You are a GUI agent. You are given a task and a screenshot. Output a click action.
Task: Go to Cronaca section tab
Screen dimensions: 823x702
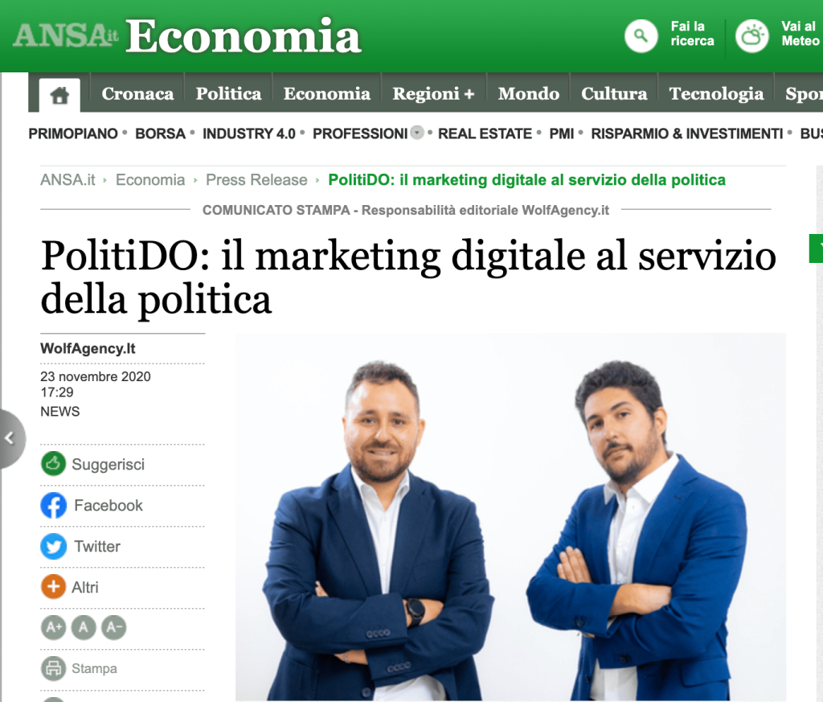point(137,93)
